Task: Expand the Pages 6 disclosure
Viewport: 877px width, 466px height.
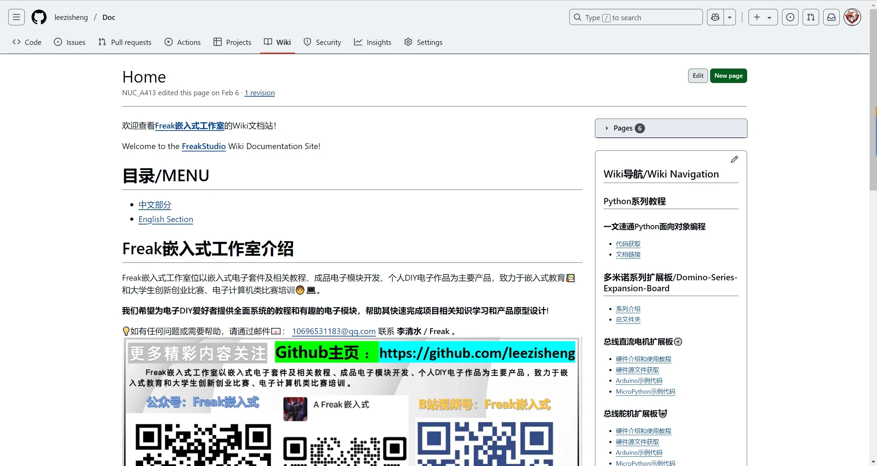Action: click(671, 128)
